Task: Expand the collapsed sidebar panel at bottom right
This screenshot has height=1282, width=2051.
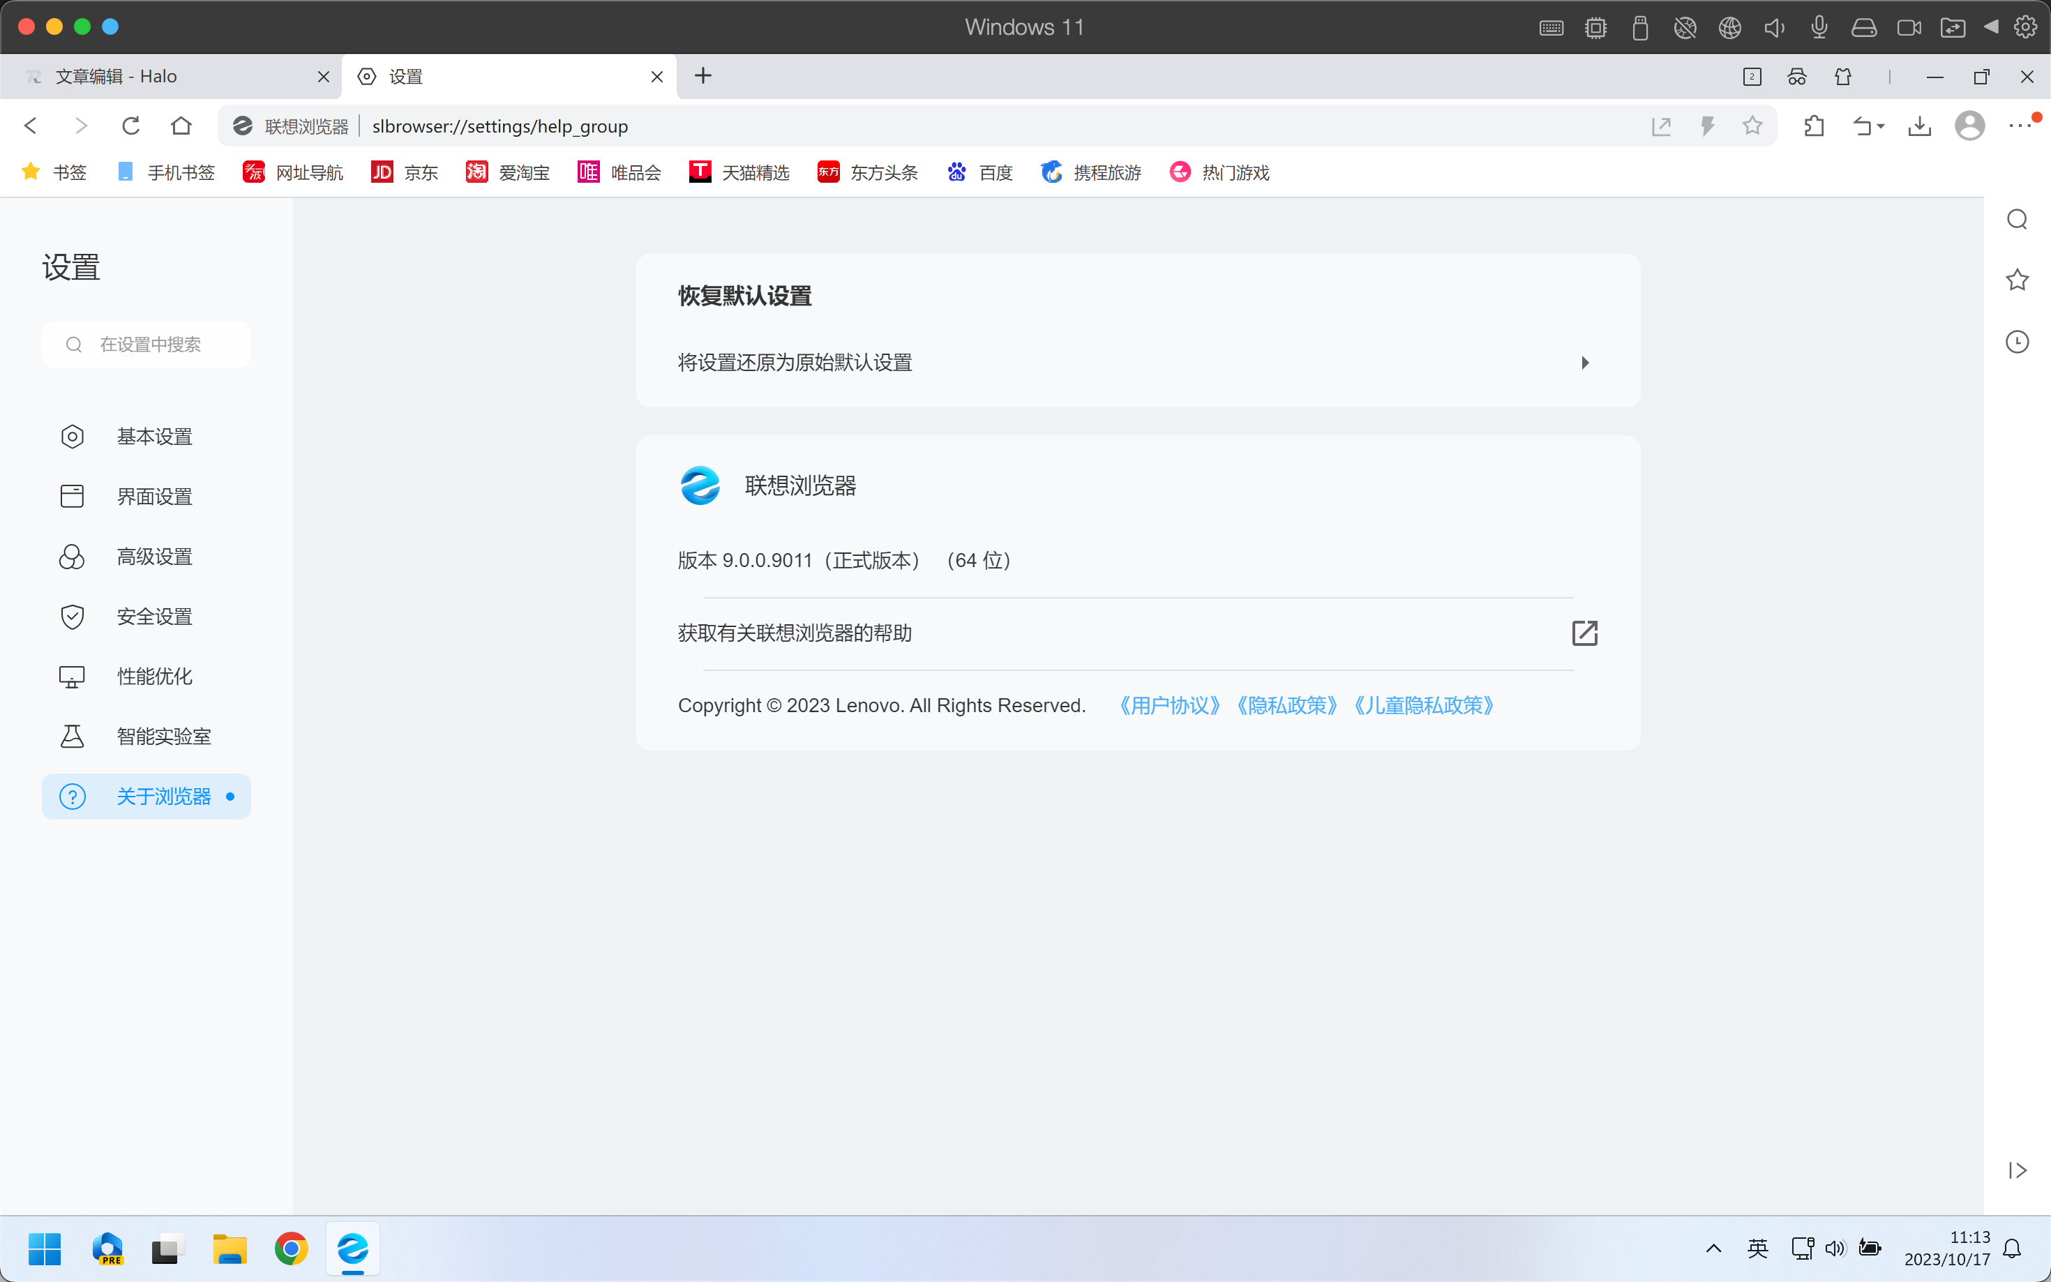Action: (x=2015, y=1171)
